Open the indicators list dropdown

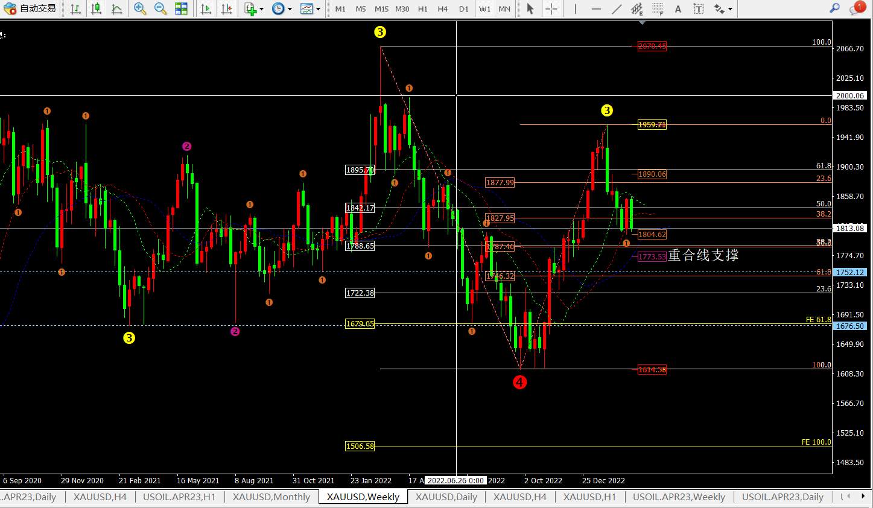[x=254, y=8]
